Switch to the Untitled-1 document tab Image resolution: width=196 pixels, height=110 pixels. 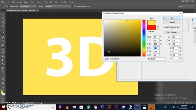coord(21,10)
